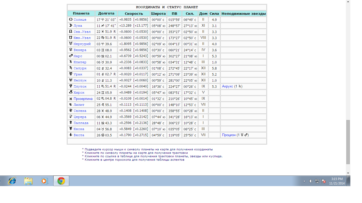Show hidden tray icons arrow
Viewport: 362px width, 203px height.
point(304,181)
